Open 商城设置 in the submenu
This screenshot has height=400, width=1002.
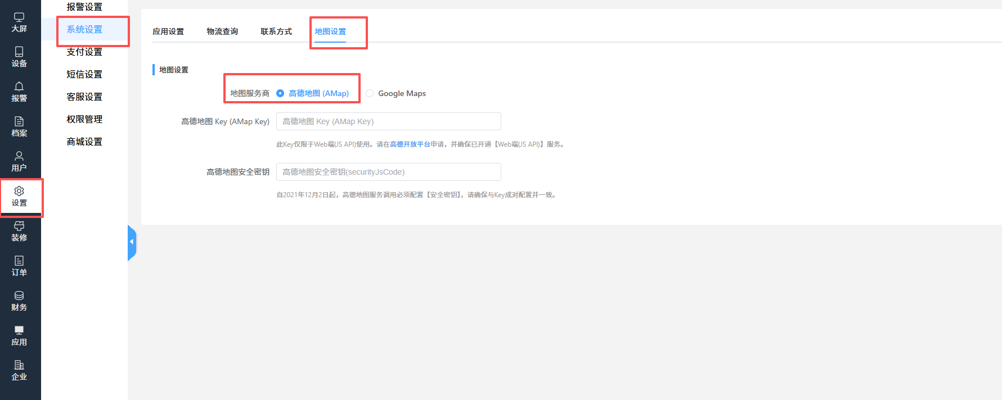84,142
